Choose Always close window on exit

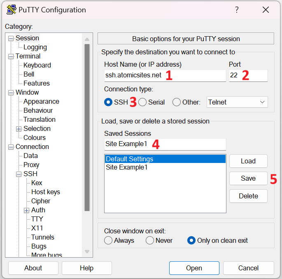pyautogui.click(x=108, y=240)
